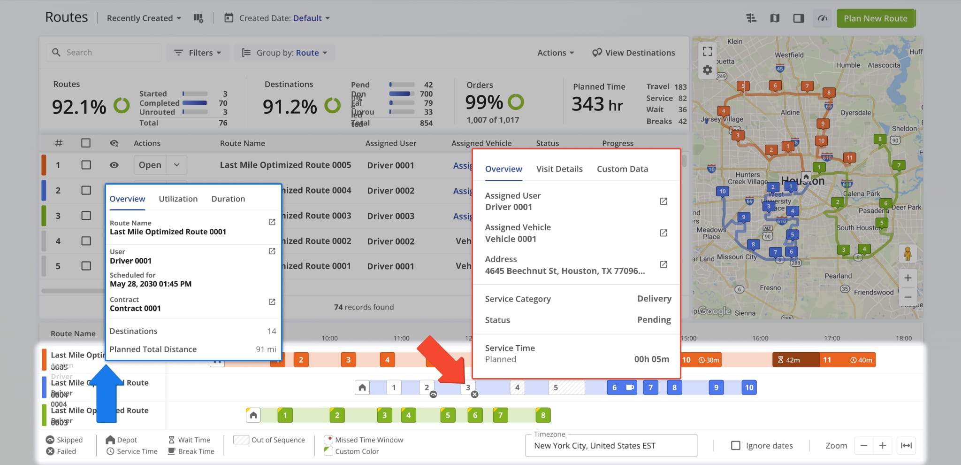Click the map fullscreen expand icon
Screen dimensions: 961x465
click(x=707, y=51)
